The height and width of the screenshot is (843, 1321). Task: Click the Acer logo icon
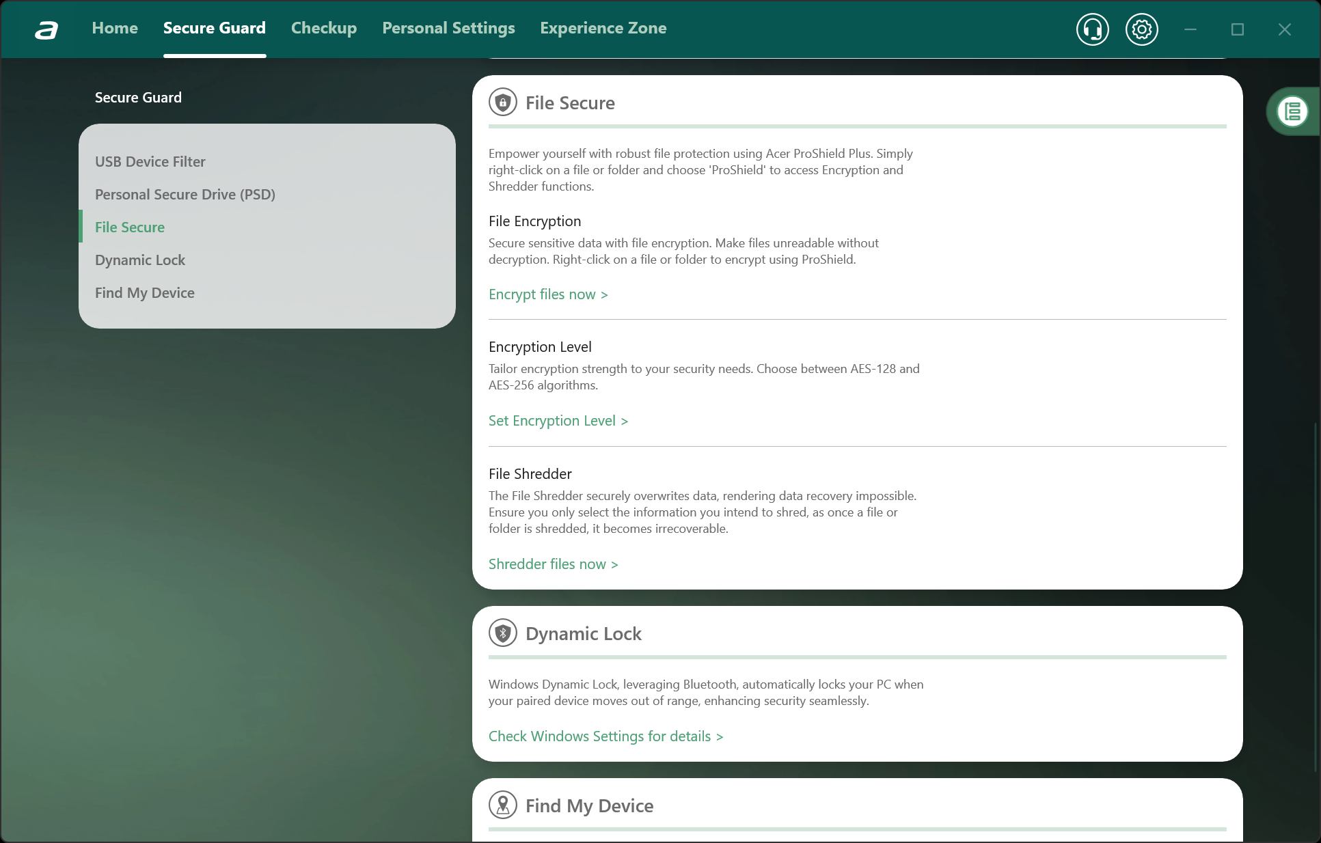click(46, 29)
